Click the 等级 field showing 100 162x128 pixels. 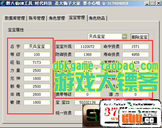[37, 55]
